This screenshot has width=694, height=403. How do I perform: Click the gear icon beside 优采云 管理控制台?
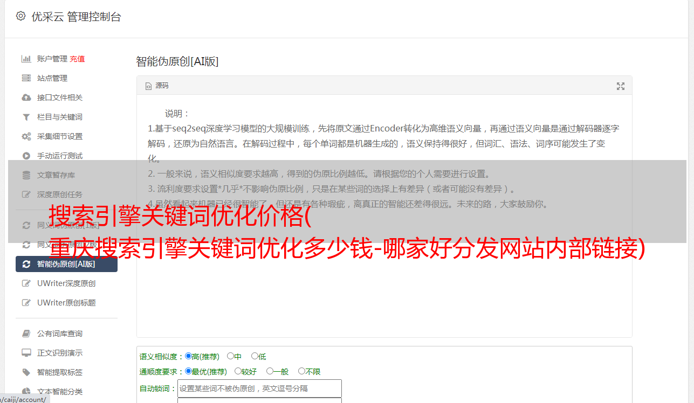pyautogui.click(x=20, y=16)
